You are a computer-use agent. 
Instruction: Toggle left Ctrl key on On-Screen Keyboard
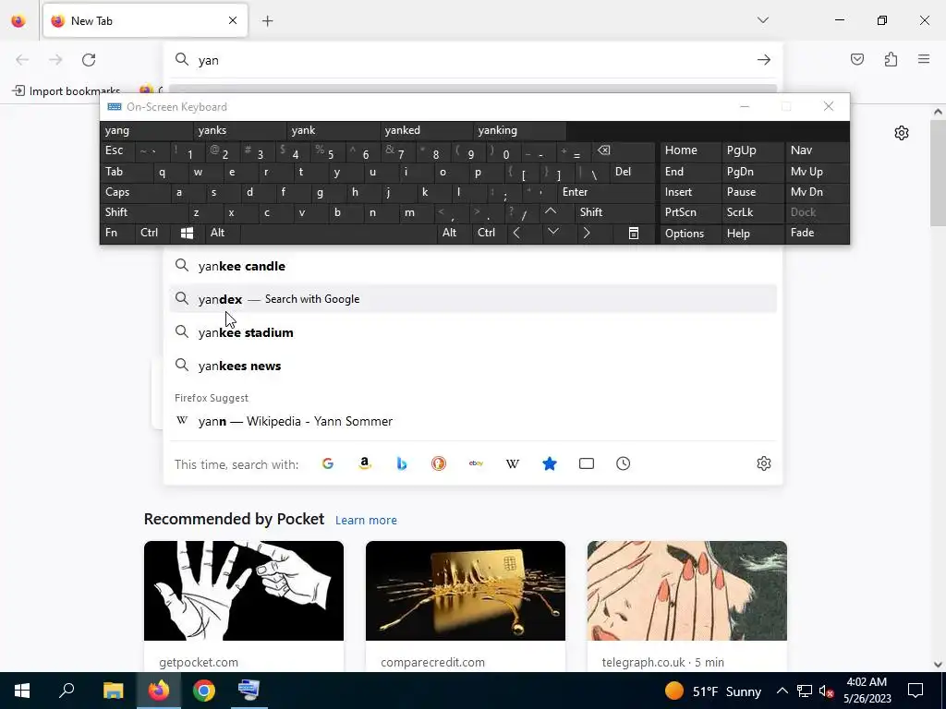pyautogui.click(x=153, y=234)
